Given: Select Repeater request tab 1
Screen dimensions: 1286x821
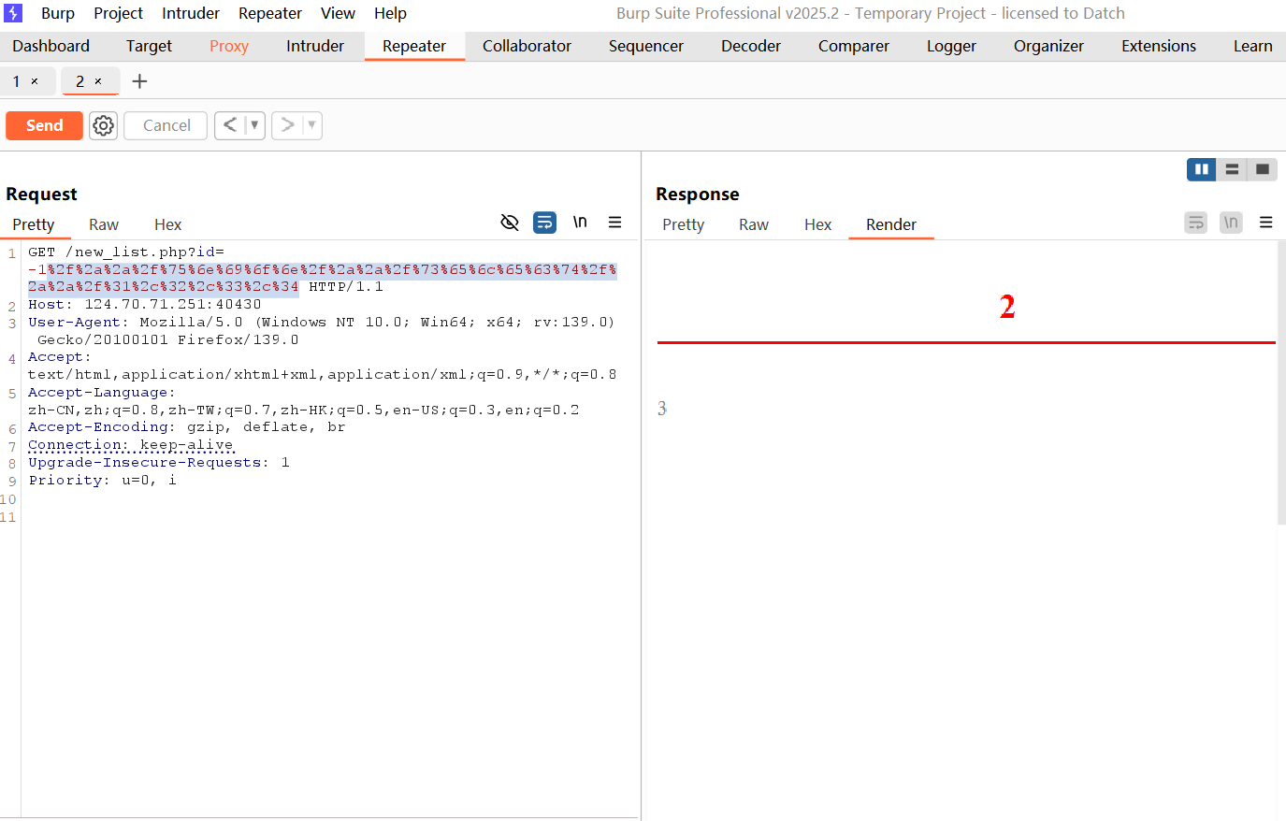Looking at the screenshot, I should tap(16, 81).
